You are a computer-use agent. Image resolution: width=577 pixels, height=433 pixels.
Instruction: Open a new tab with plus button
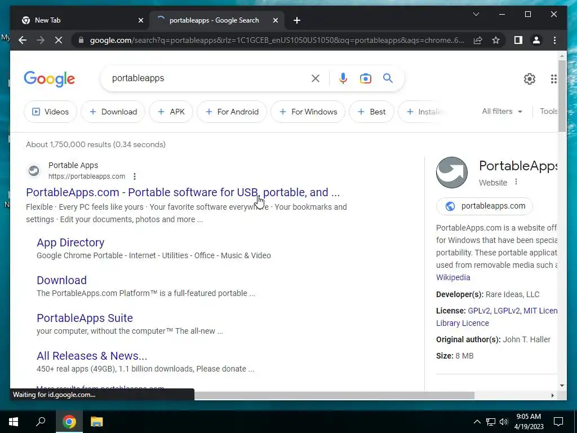[x=297, y=20]
